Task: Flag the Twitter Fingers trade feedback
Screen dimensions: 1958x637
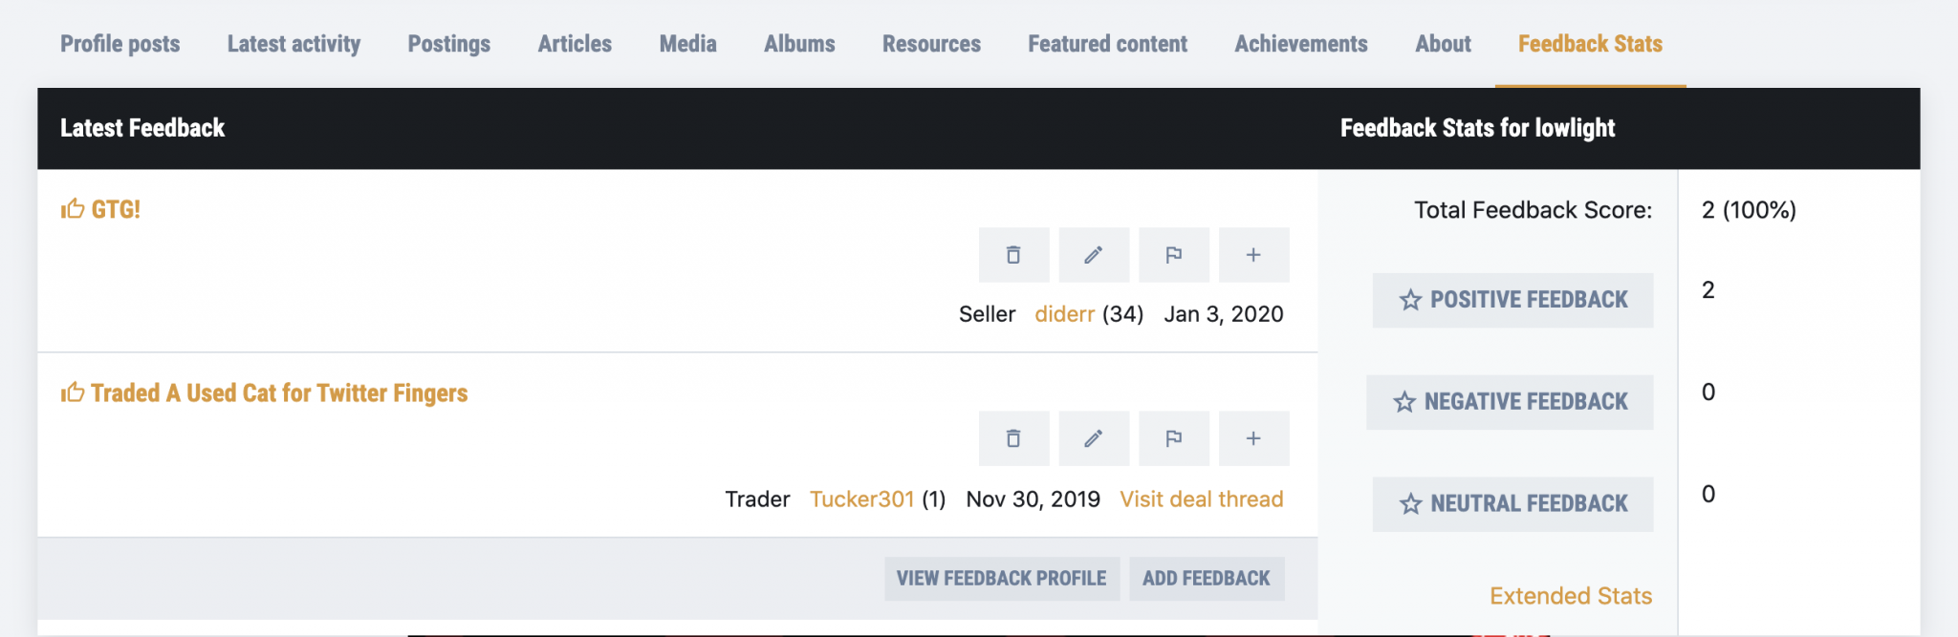Action: pyautogui.click(x=1174, y=438)
